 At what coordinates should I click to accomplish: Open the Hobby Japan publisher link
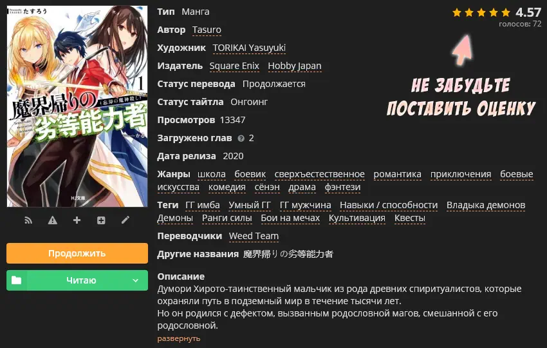tap(295, 66)
